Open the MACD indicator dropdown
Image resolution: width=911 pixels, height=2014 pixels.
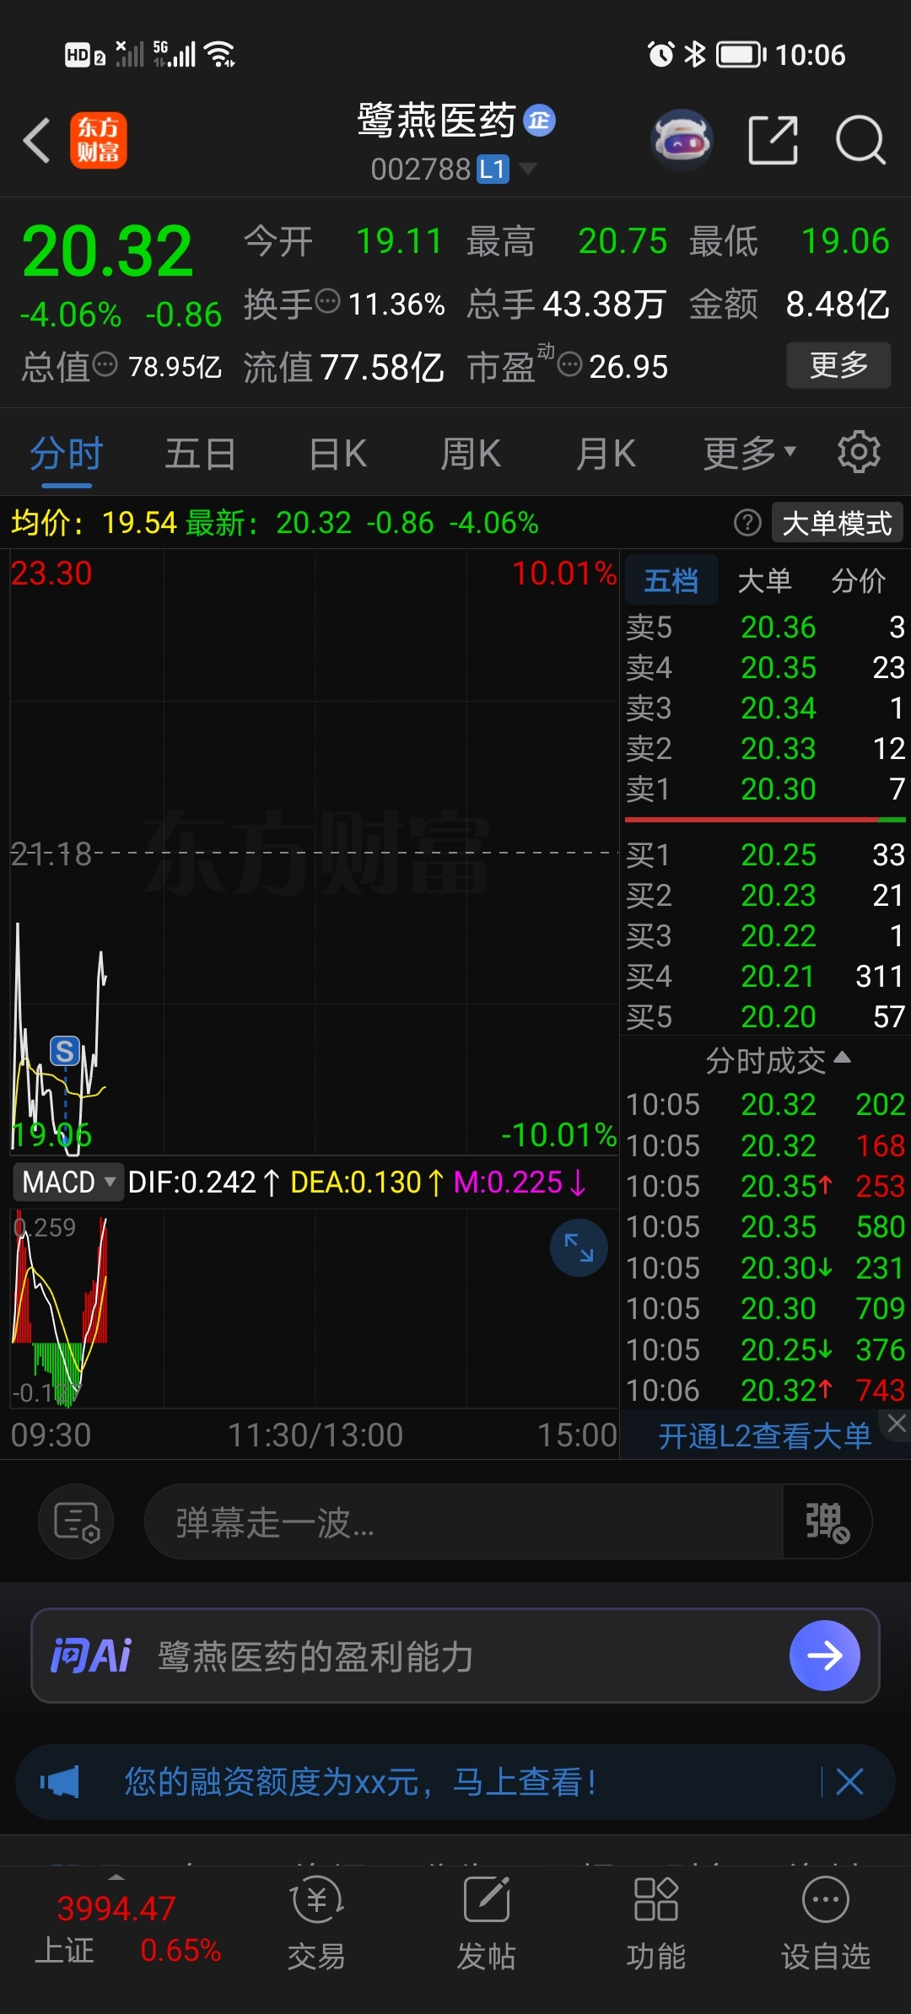67,1182
